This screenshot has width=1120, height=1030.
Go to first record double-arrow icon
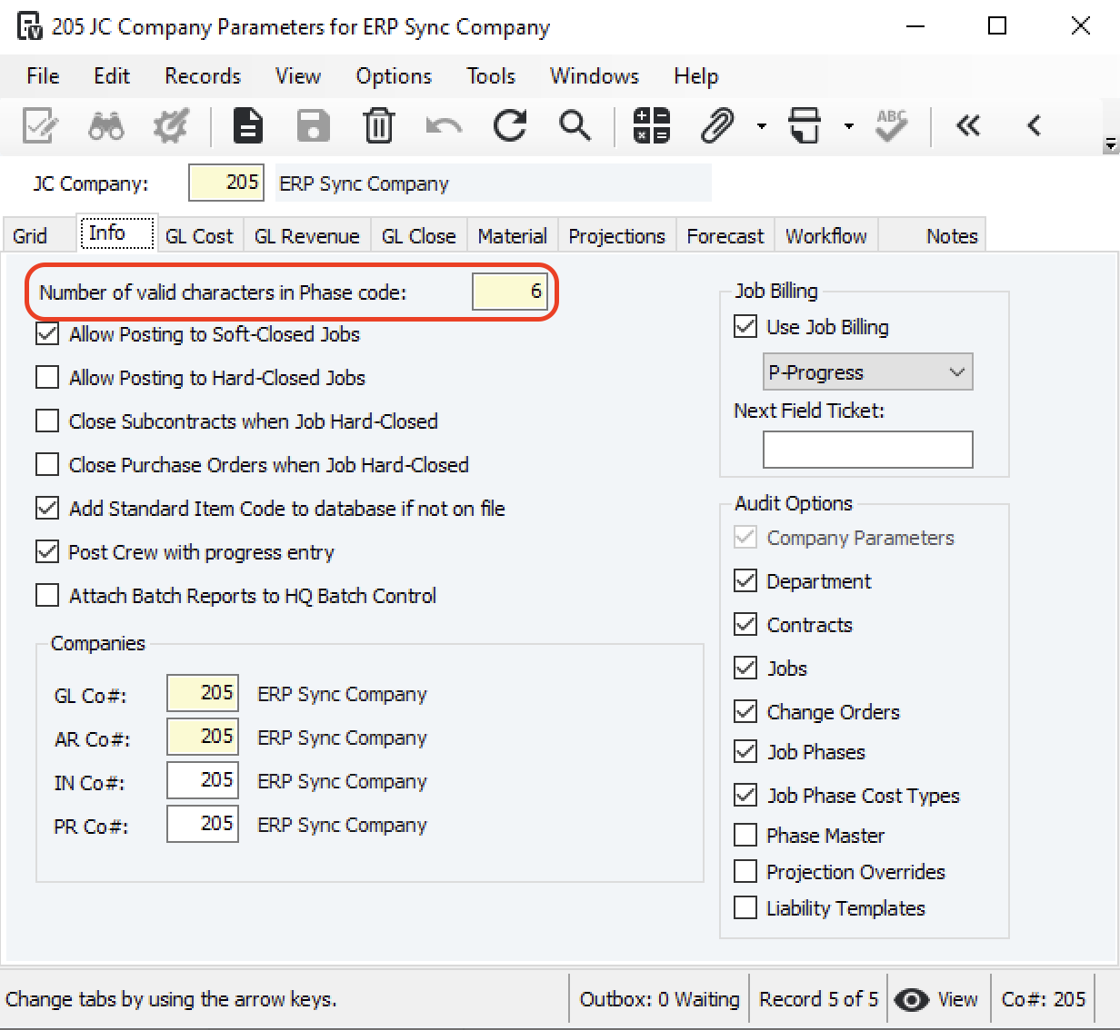[968, 126]
